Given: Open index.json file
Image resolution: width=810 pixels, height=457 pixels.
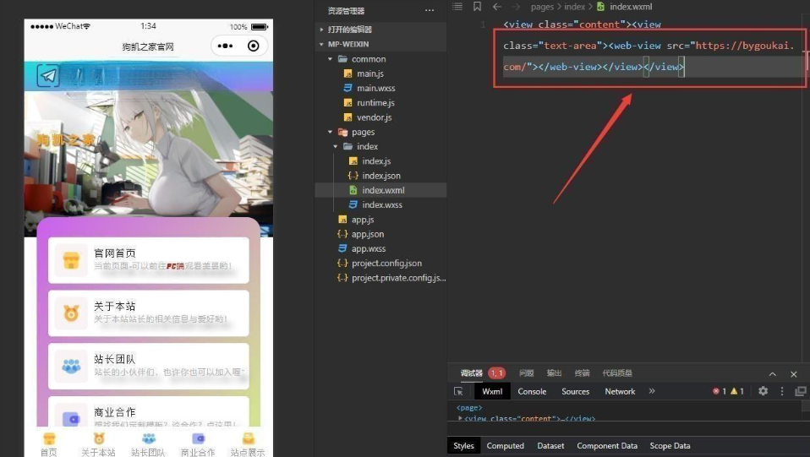Looking at the screenshot, I should pyautogui.click(x=381, y=176).
